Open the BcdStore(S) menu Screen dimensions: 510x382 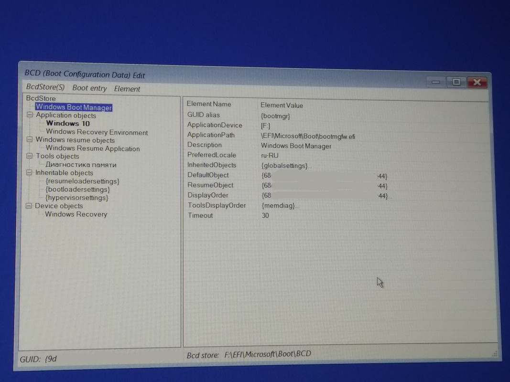(45, 87)
